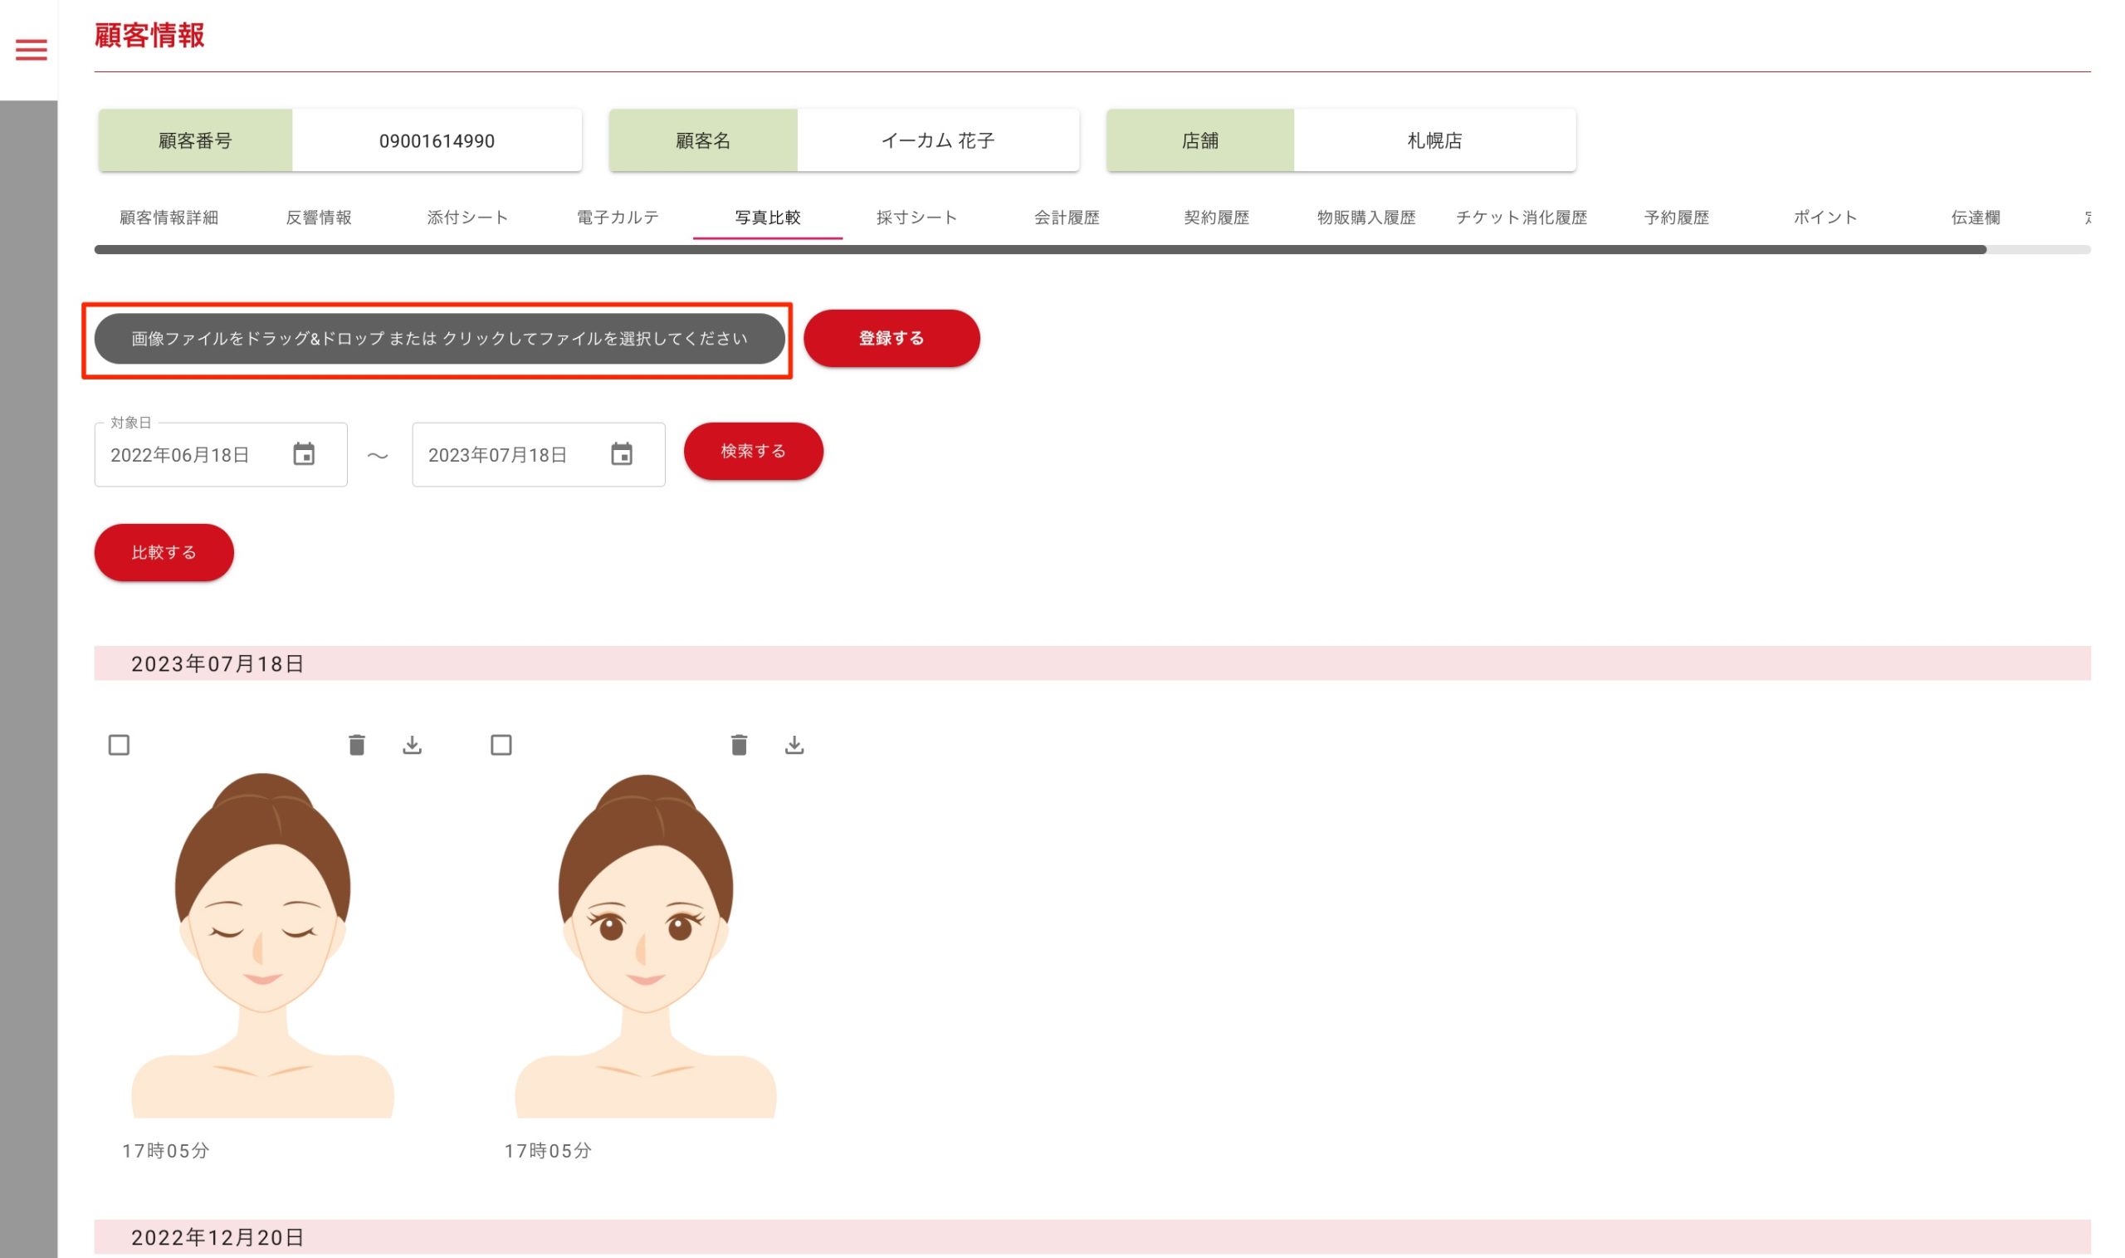
Task: Select checkbox for the second photo
Action: (501, 745)
